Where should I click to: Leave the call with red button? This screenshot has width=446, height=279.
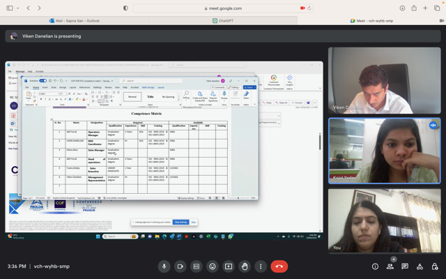click(279, 266)
